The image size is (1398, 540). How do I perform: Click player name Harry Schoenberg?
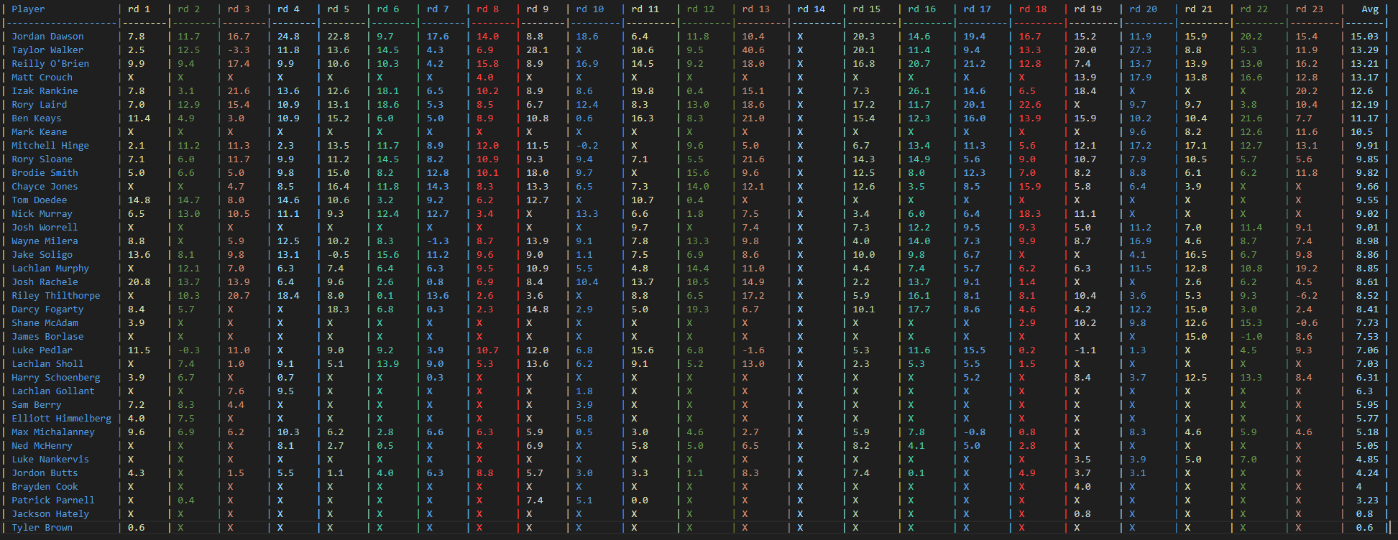pyautogui.click(x=56, y=378)
